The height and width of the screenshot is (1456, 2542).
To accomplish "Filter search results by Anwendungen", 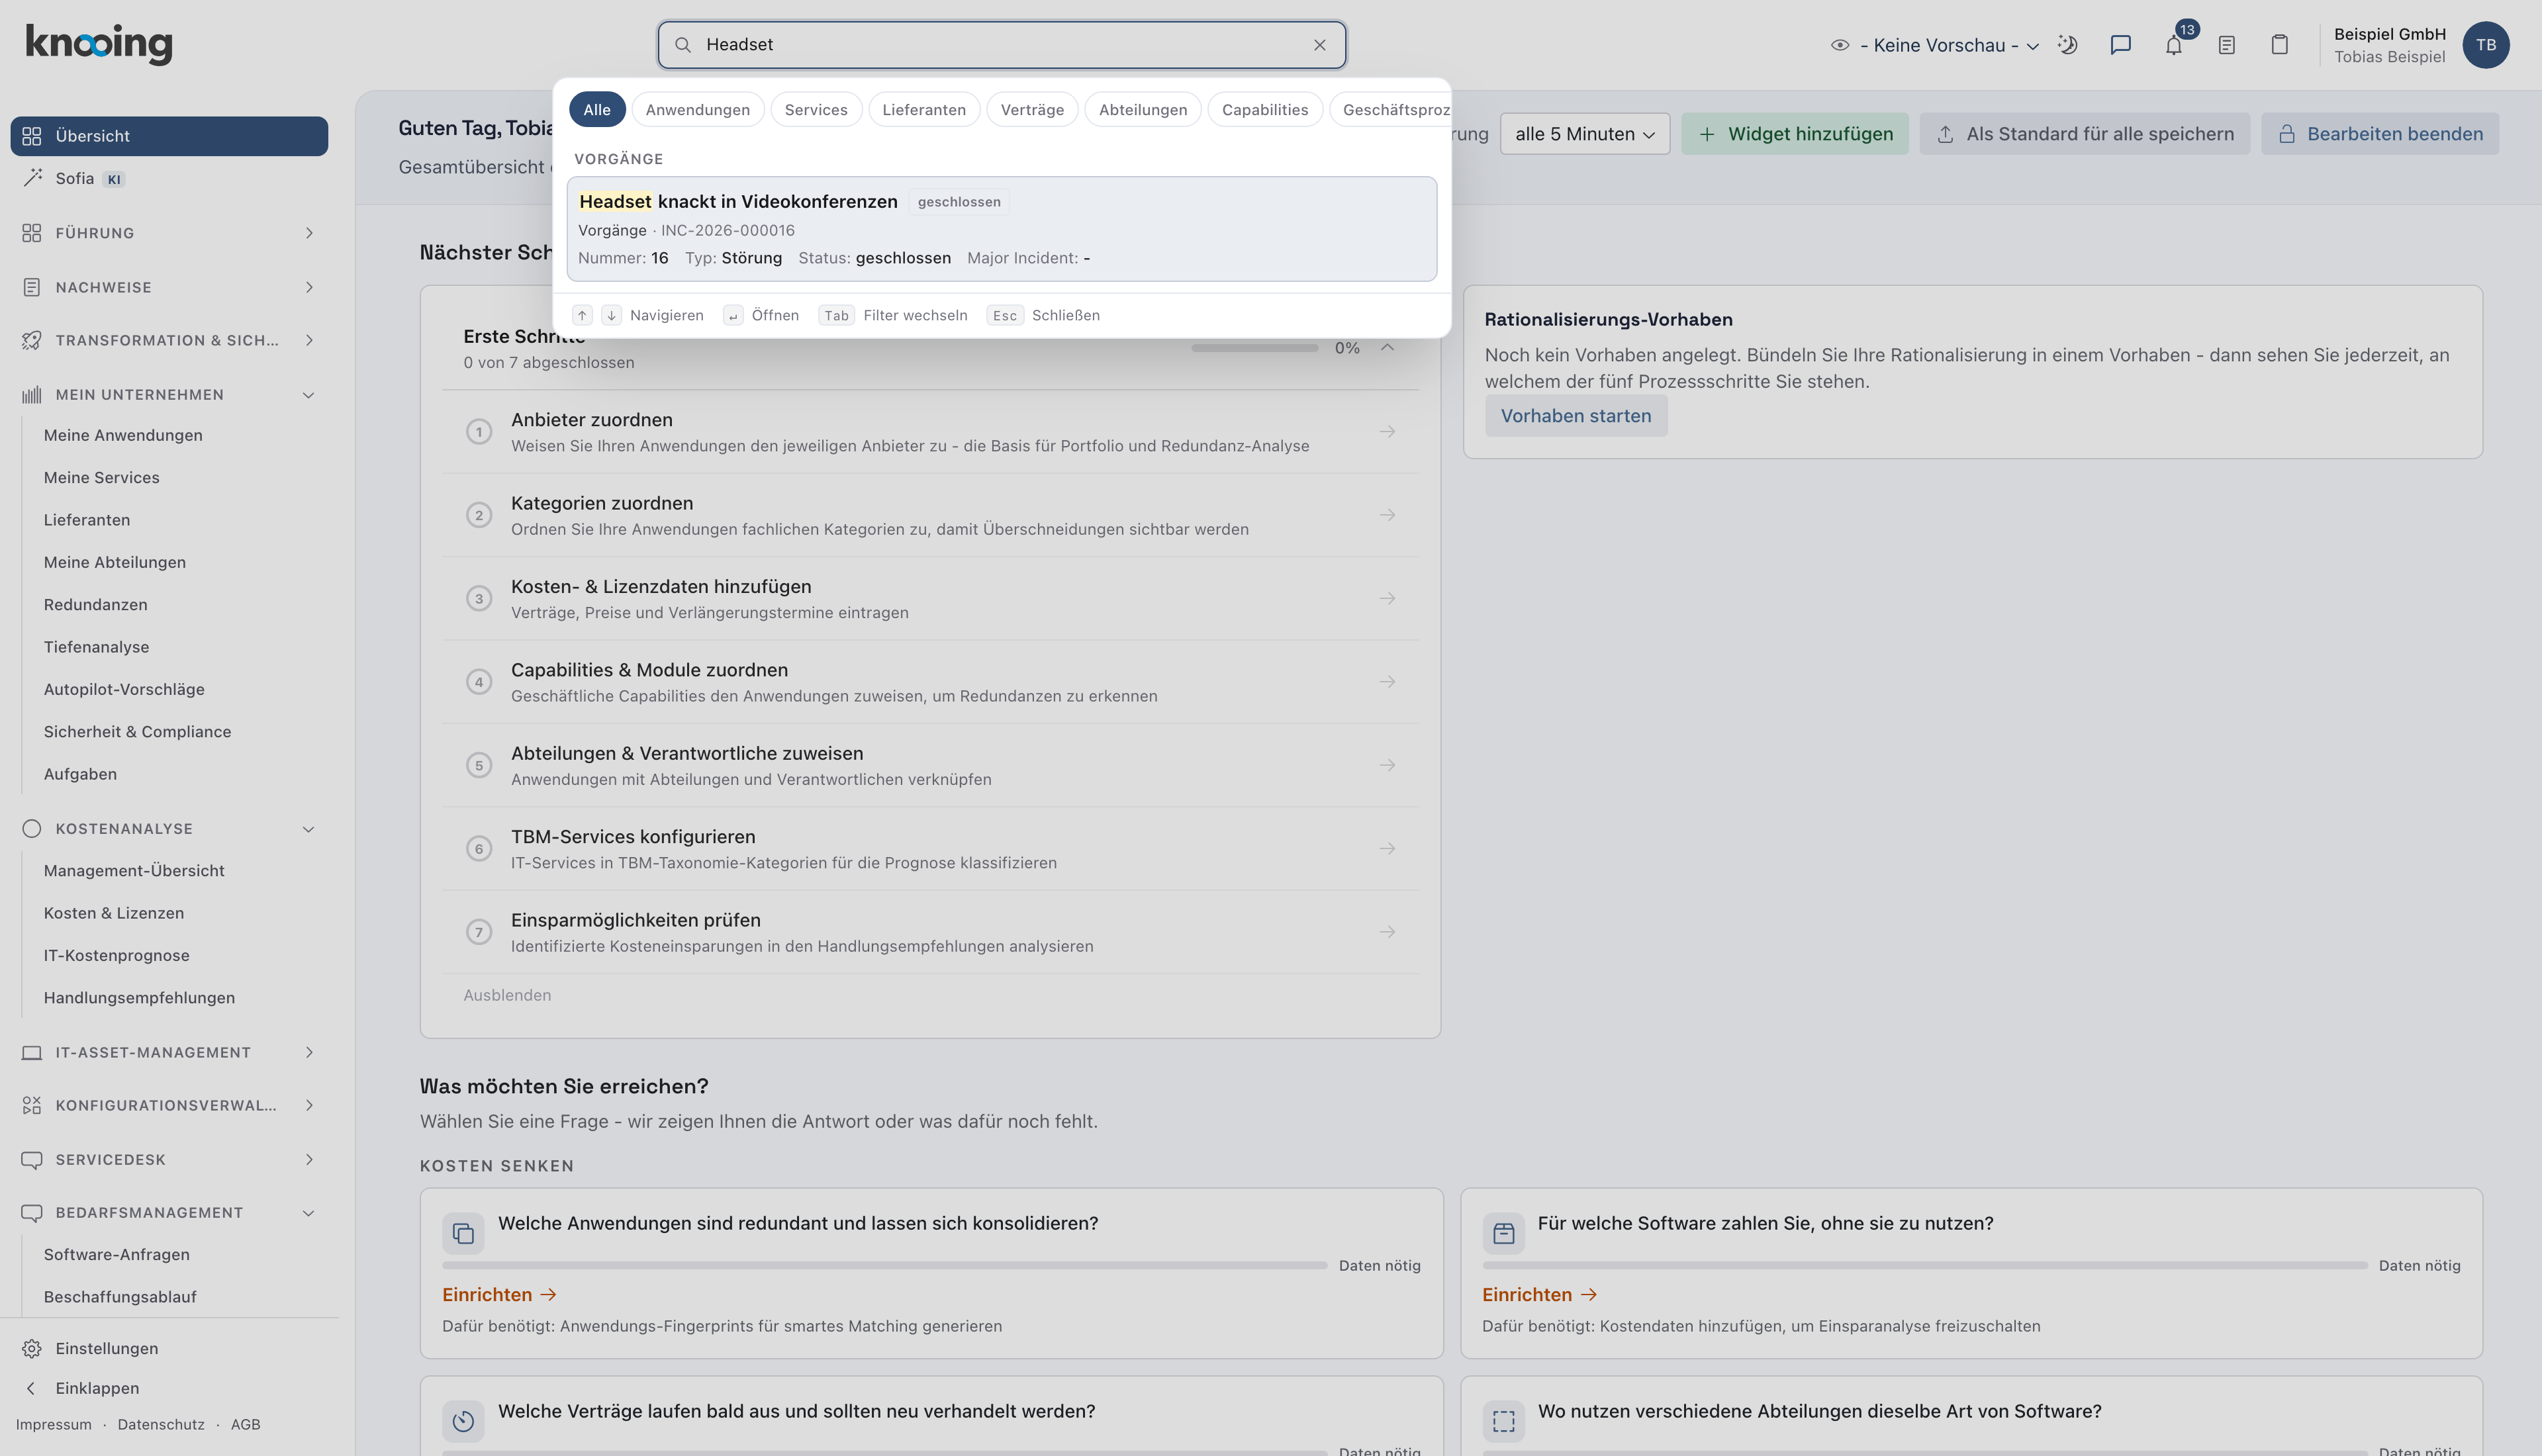I will click(x=697, y=110).
